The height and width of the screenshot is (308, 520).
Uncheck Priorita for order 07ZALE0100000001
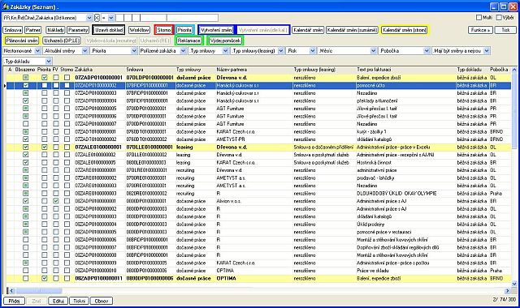(45, 148)
